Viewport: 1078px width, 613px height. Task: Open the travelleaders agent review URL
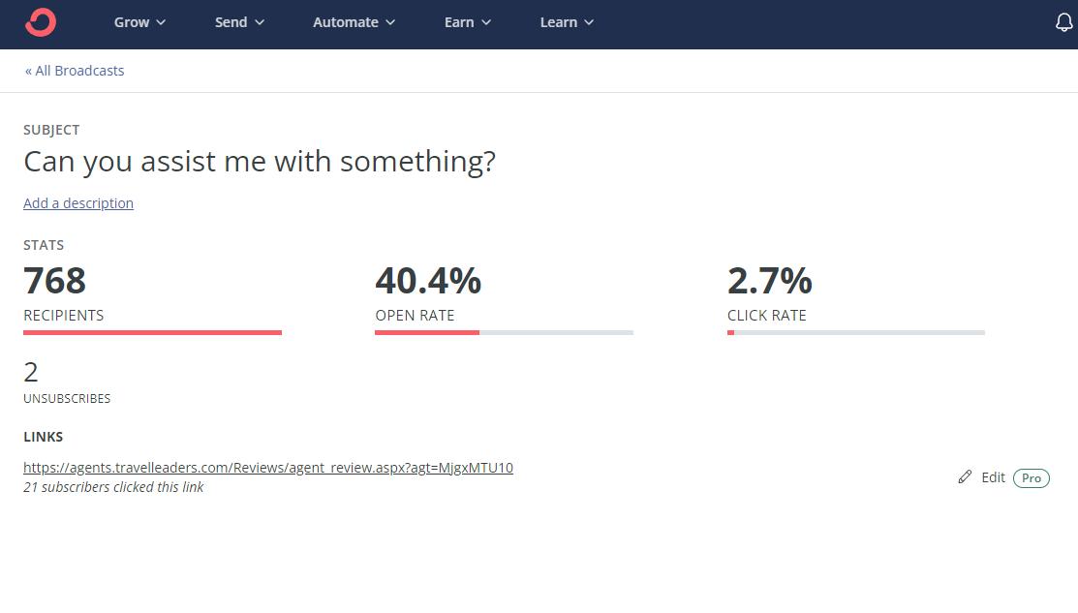pos(268,468)
